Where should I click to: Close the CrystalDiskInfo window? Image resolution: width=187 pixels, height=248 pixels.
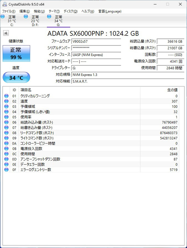(180, 4)
